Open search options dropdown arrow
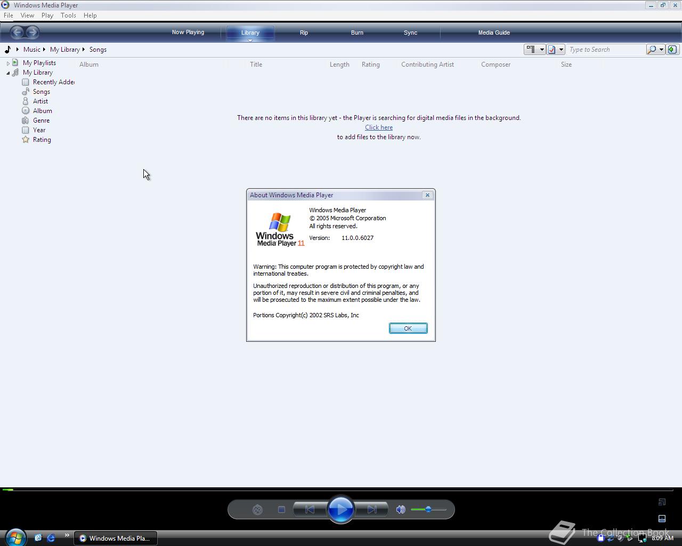This screenshot has width=682, height=546. [x=661, y=50]
